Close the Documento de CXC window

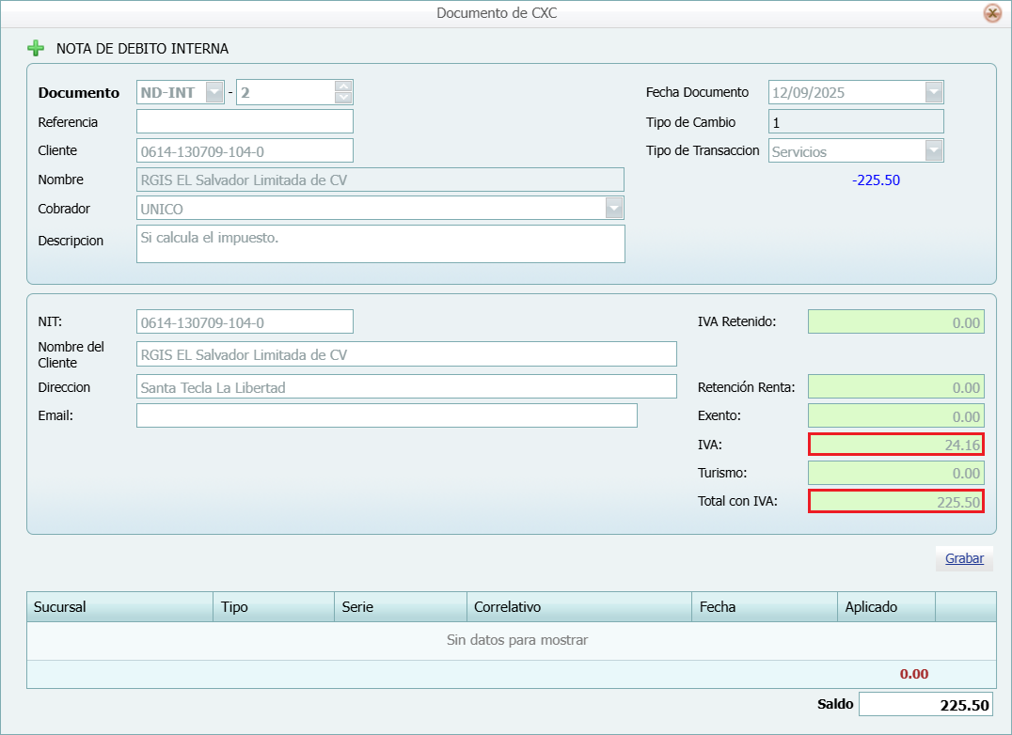(991, 13)
